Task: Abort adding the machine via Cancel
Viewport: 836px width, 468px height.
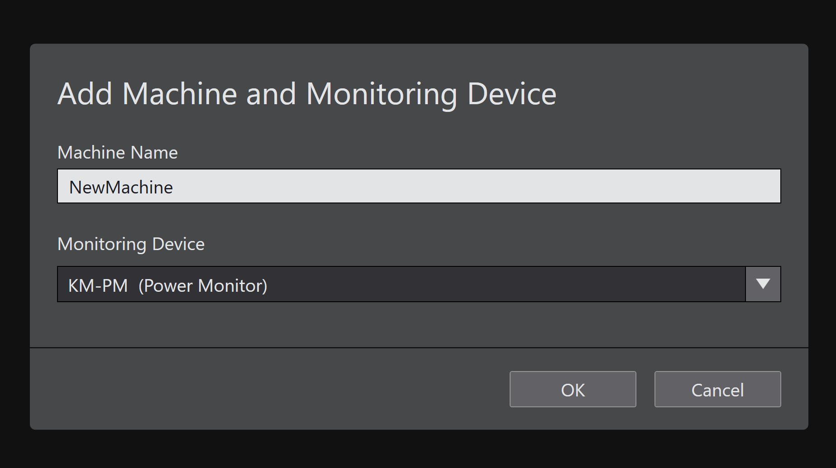Action: [x=717, y=389]
